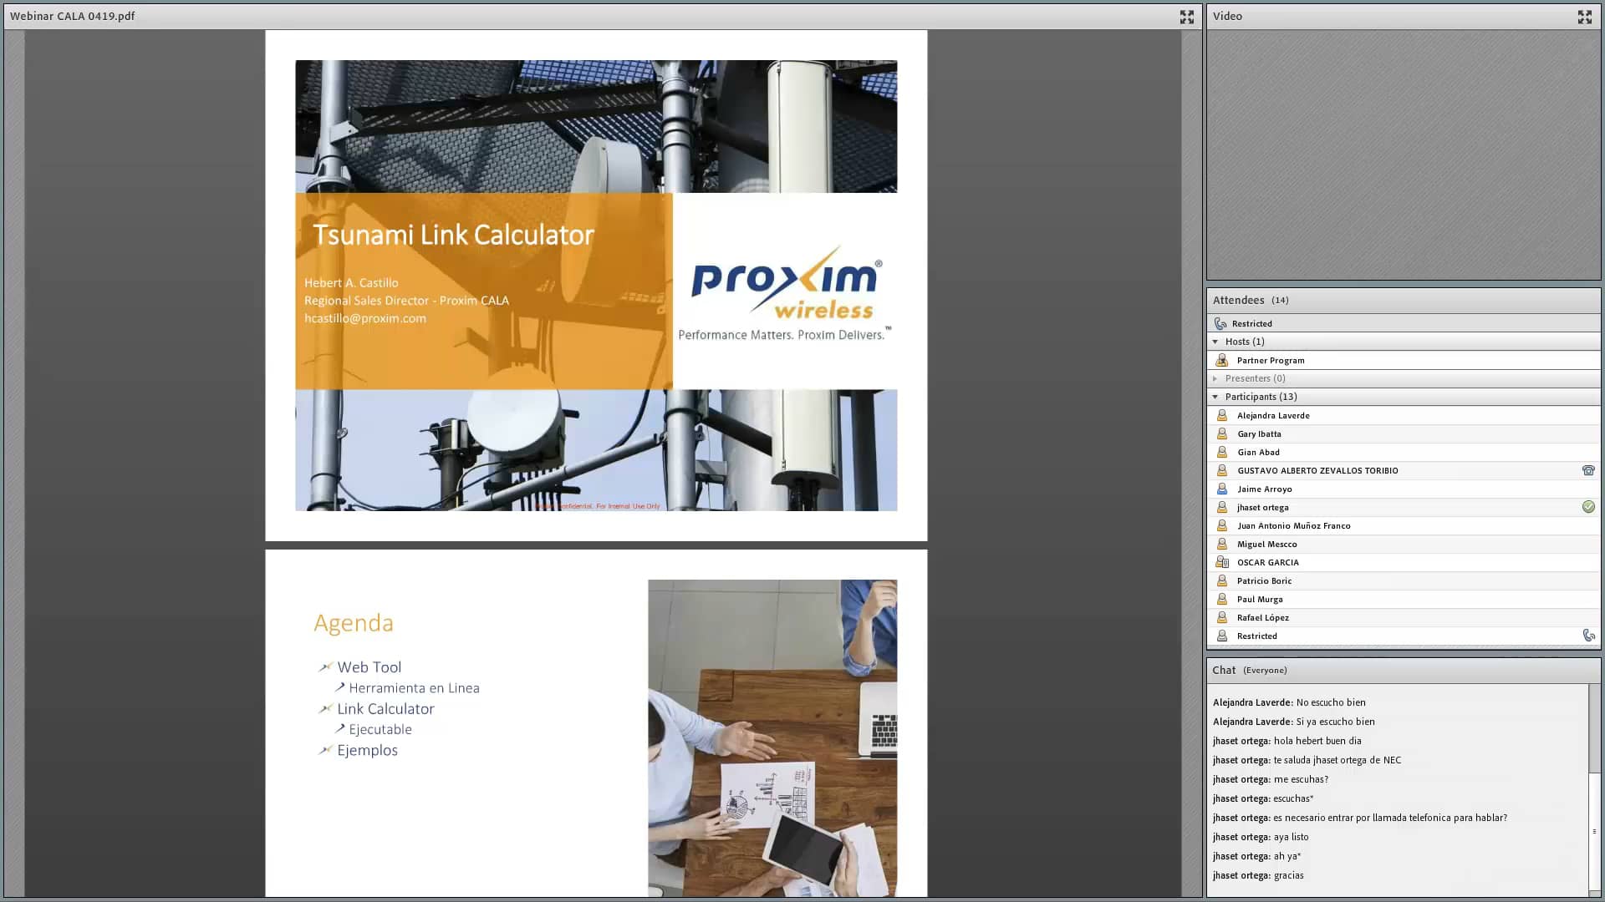The width and height of the screenshot is (1605, 902).
Task: Click chat message 'No escucho bien'
Action: pyautogui.click(x=1330, y=702)
